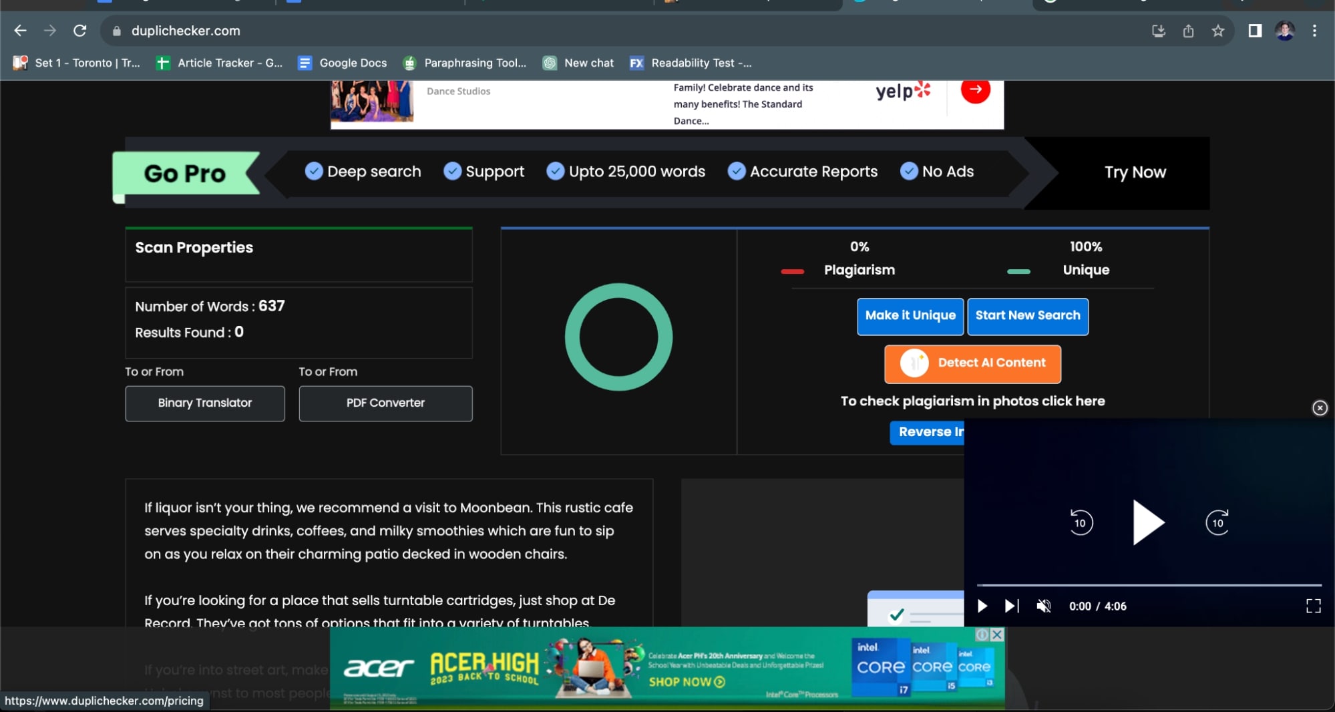Click No Ads check icon

909,172
